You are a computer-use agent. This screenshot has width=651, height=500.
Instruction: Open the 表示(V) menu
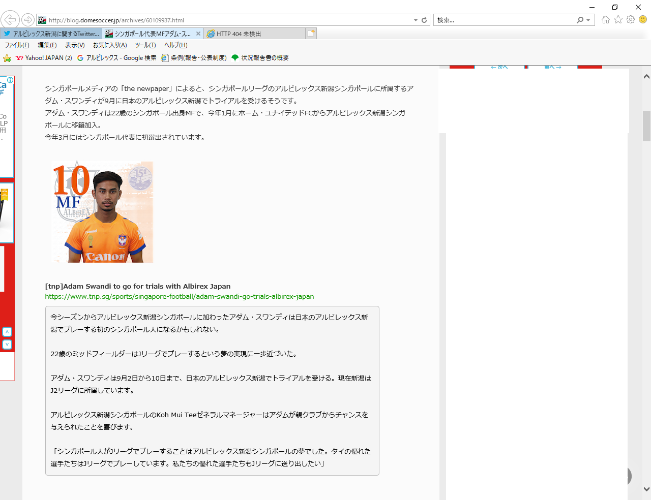tap(75, 45)
